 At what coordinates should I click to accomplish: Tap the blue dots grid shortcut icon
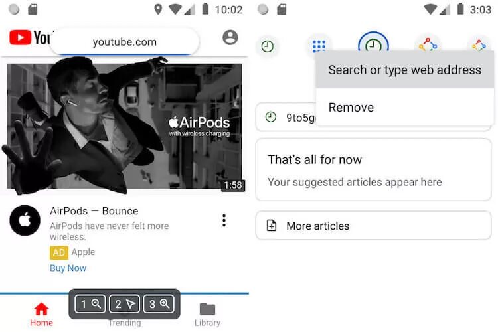click(x=319, y=45)
